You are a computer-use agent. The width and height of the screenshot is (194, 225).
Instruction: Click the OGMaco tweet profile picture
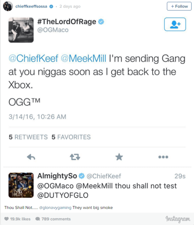(x=21, y=30)
